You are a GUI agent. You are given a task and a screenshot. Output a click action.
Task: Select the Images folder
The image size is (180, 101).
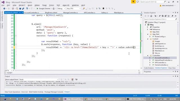point(157,41)
